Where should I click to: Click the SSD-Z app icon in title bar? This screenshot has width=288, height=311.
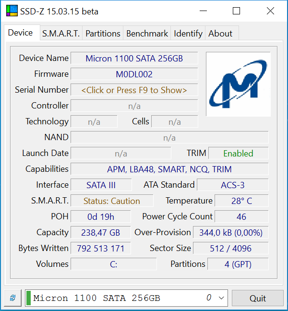12,11
